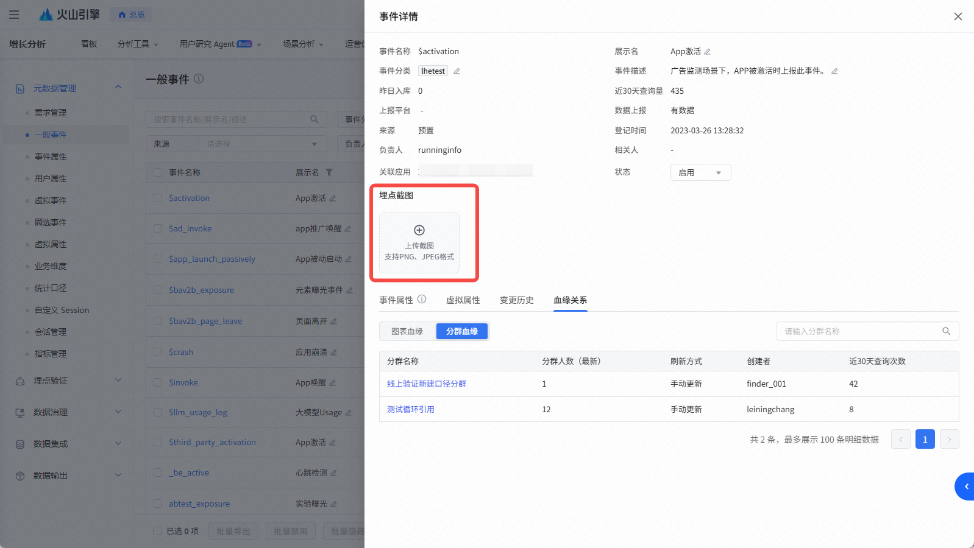Click the search icon in 分群名称 search box
974x548 pixels.
coord(946,331)
